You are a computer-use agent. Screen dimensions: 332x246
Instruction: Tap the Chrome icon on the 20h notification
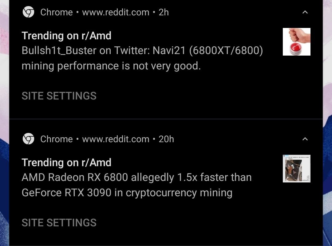click(x=28, y=139)
